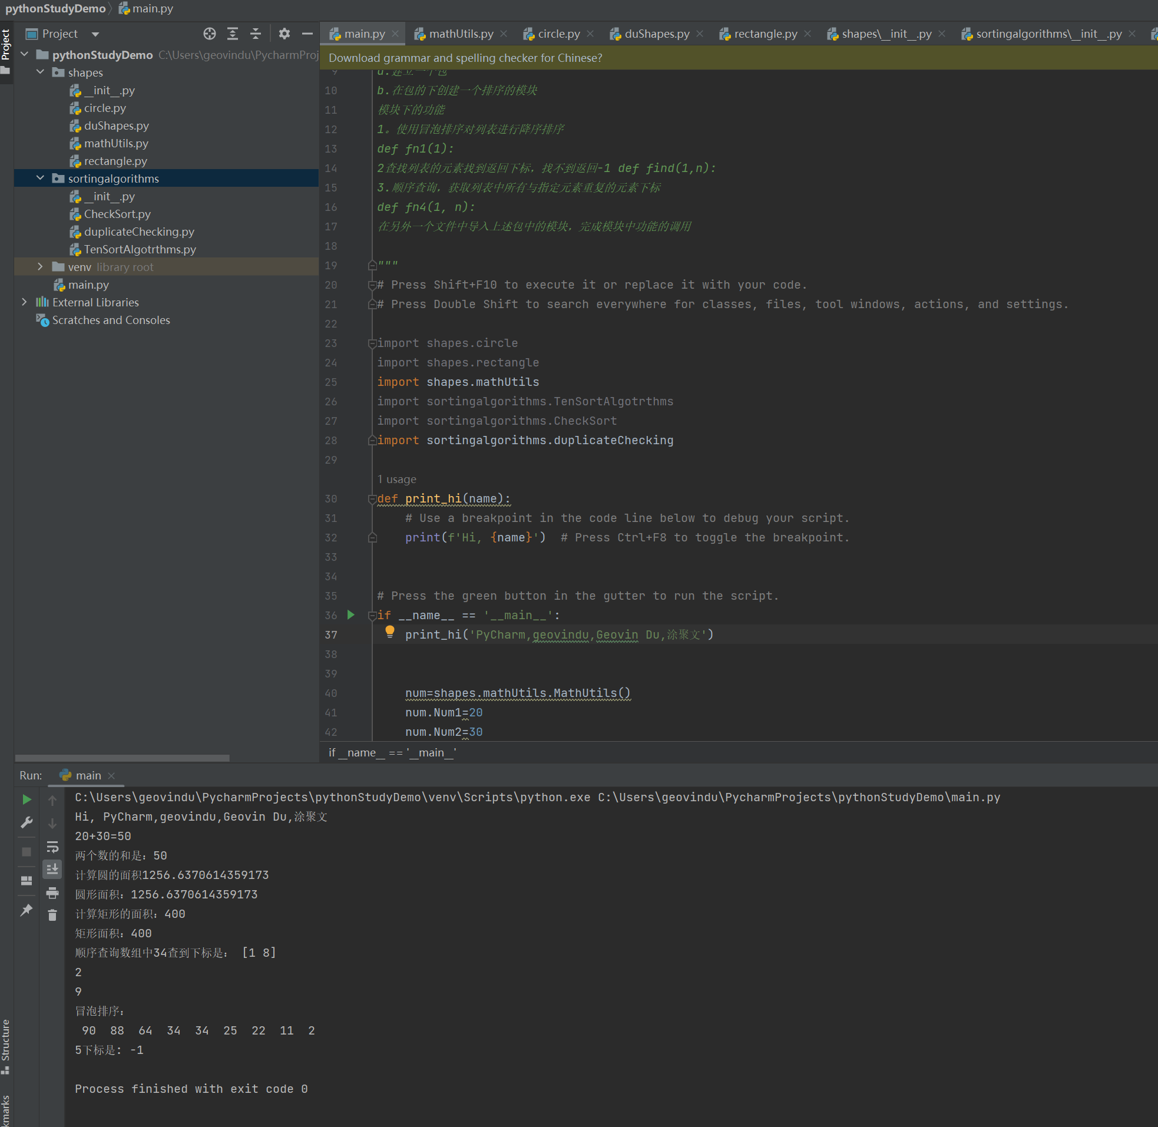Click the Project panel horizontal scrollbar

(122, 758)
